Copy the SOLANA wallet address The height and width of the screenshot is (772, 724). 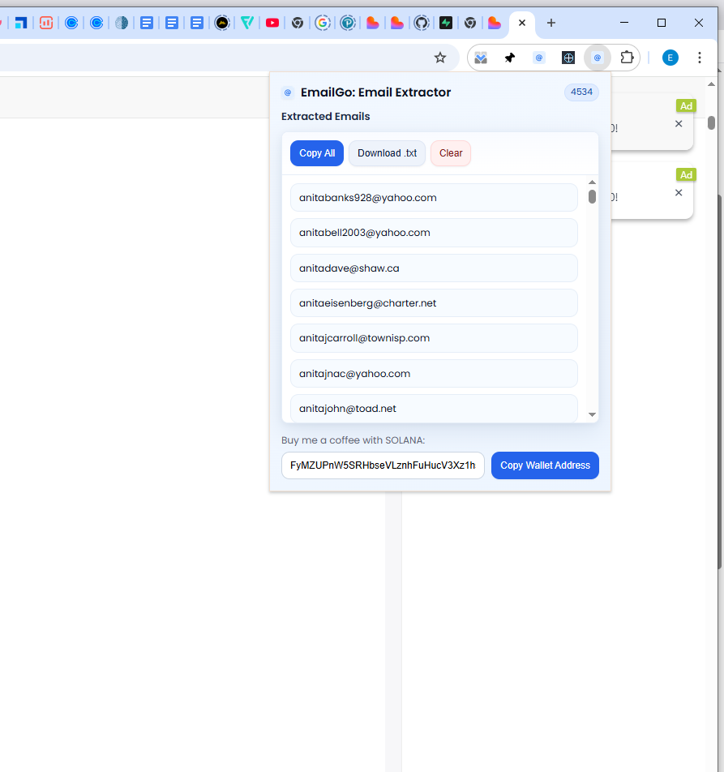[x=544, y=465]
